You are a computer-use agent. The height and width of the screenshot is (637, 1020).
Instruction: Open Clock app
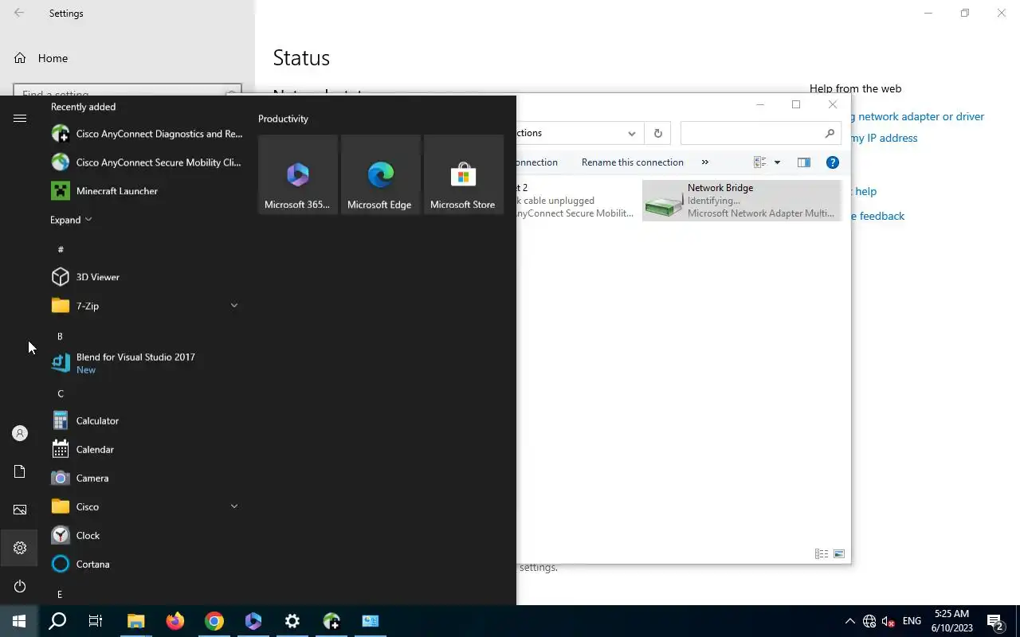pyautogui.click(x=147, y=535)
